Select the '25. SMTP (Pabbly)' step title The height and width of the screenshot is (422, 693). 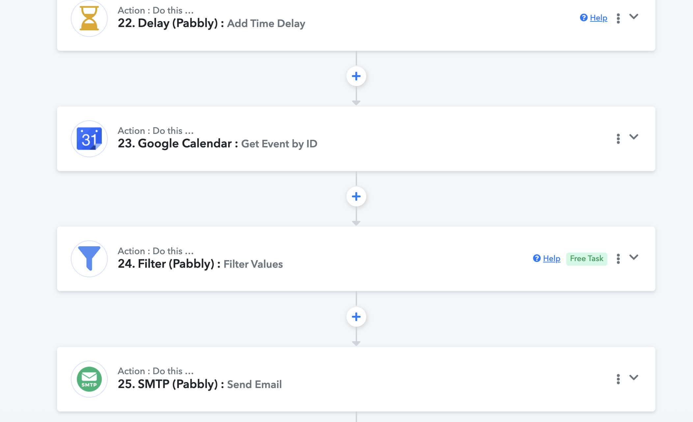pyautogui.click(x=168, y=384)
